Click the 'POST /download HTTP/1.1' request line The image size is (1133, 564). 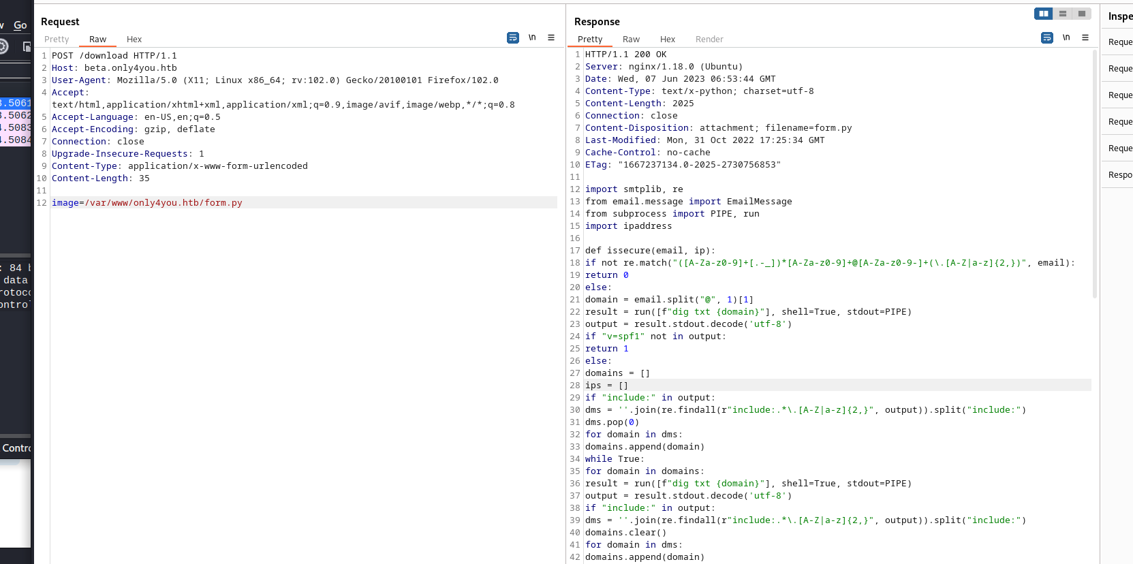[114, 56]
